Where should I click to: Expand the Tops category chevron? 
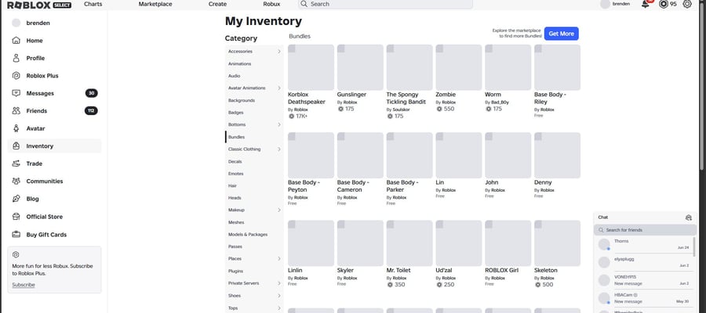279,308
